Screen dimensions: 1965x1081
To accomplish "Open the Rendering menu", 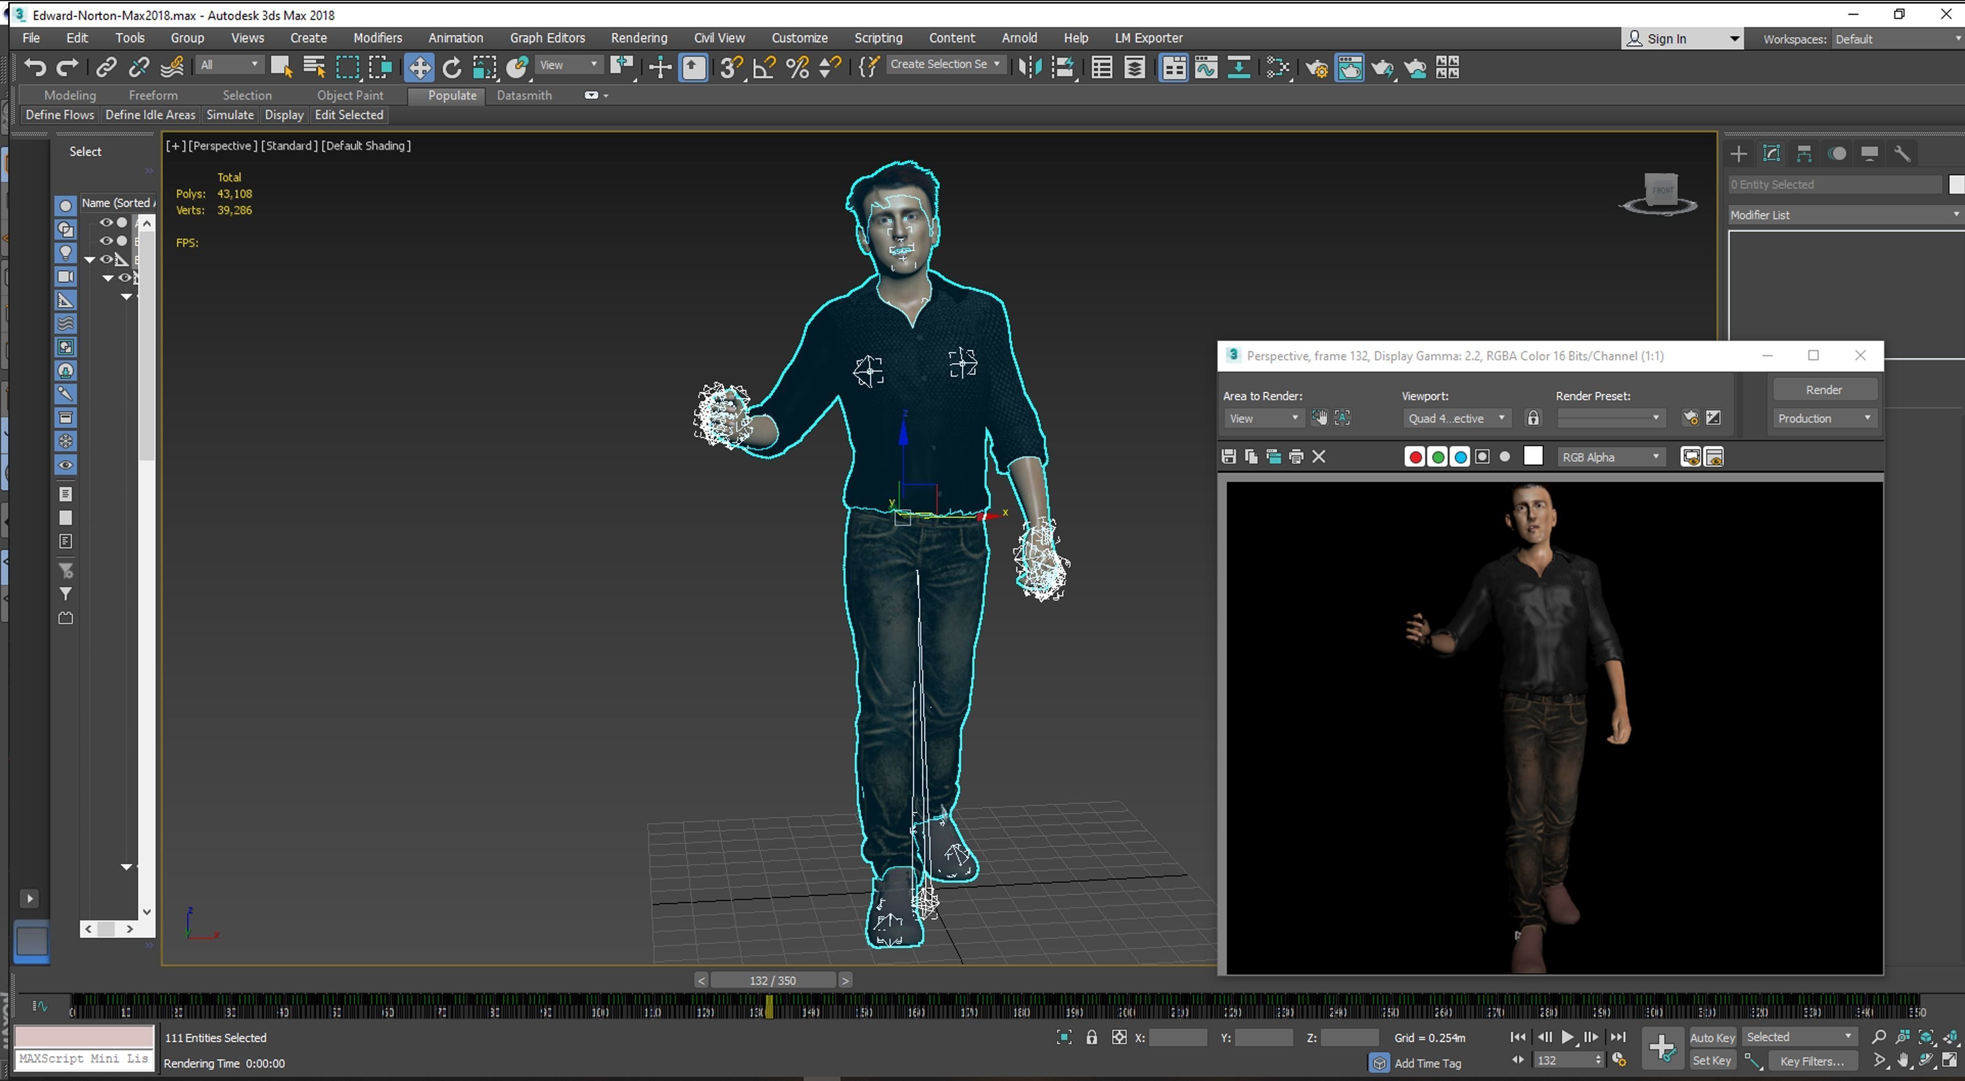I will [638, 38].
